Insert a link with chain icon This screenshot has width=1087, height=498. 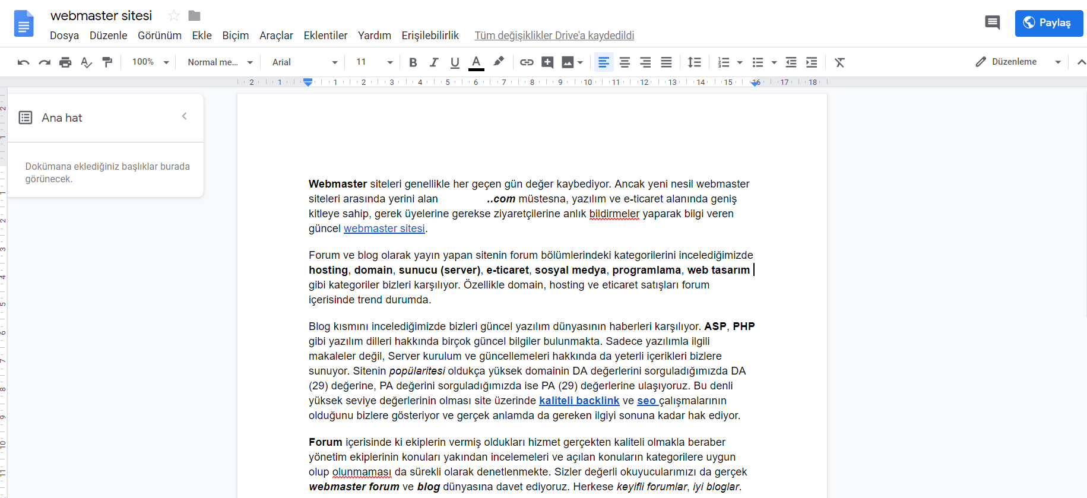pyautogui.click(x=527, y=62)
